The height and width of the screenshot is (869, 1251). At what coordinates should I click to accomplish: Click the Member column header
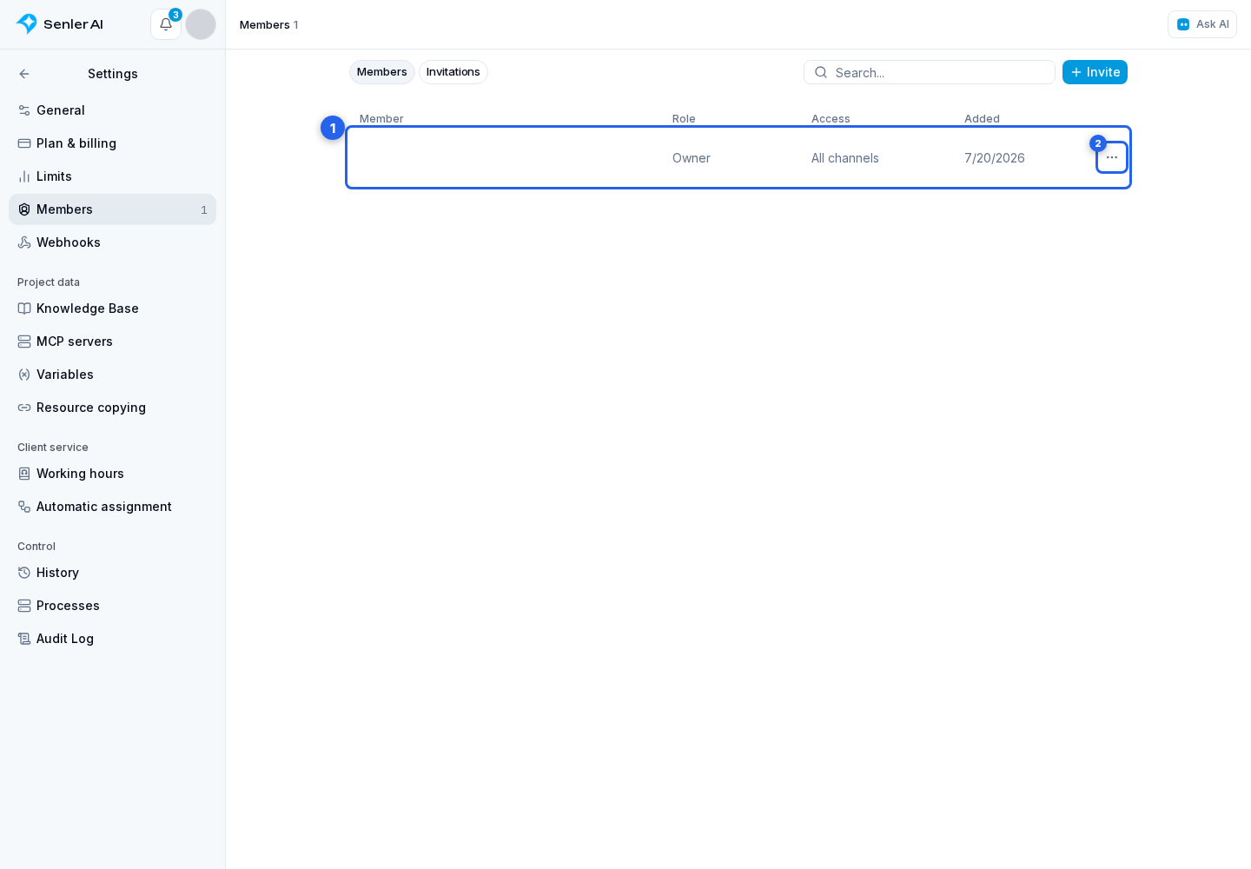tap(381, 119)
